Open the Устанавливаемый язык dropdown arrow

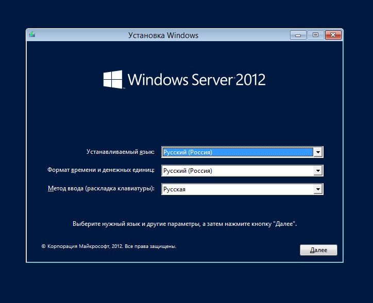coord(318,152)
